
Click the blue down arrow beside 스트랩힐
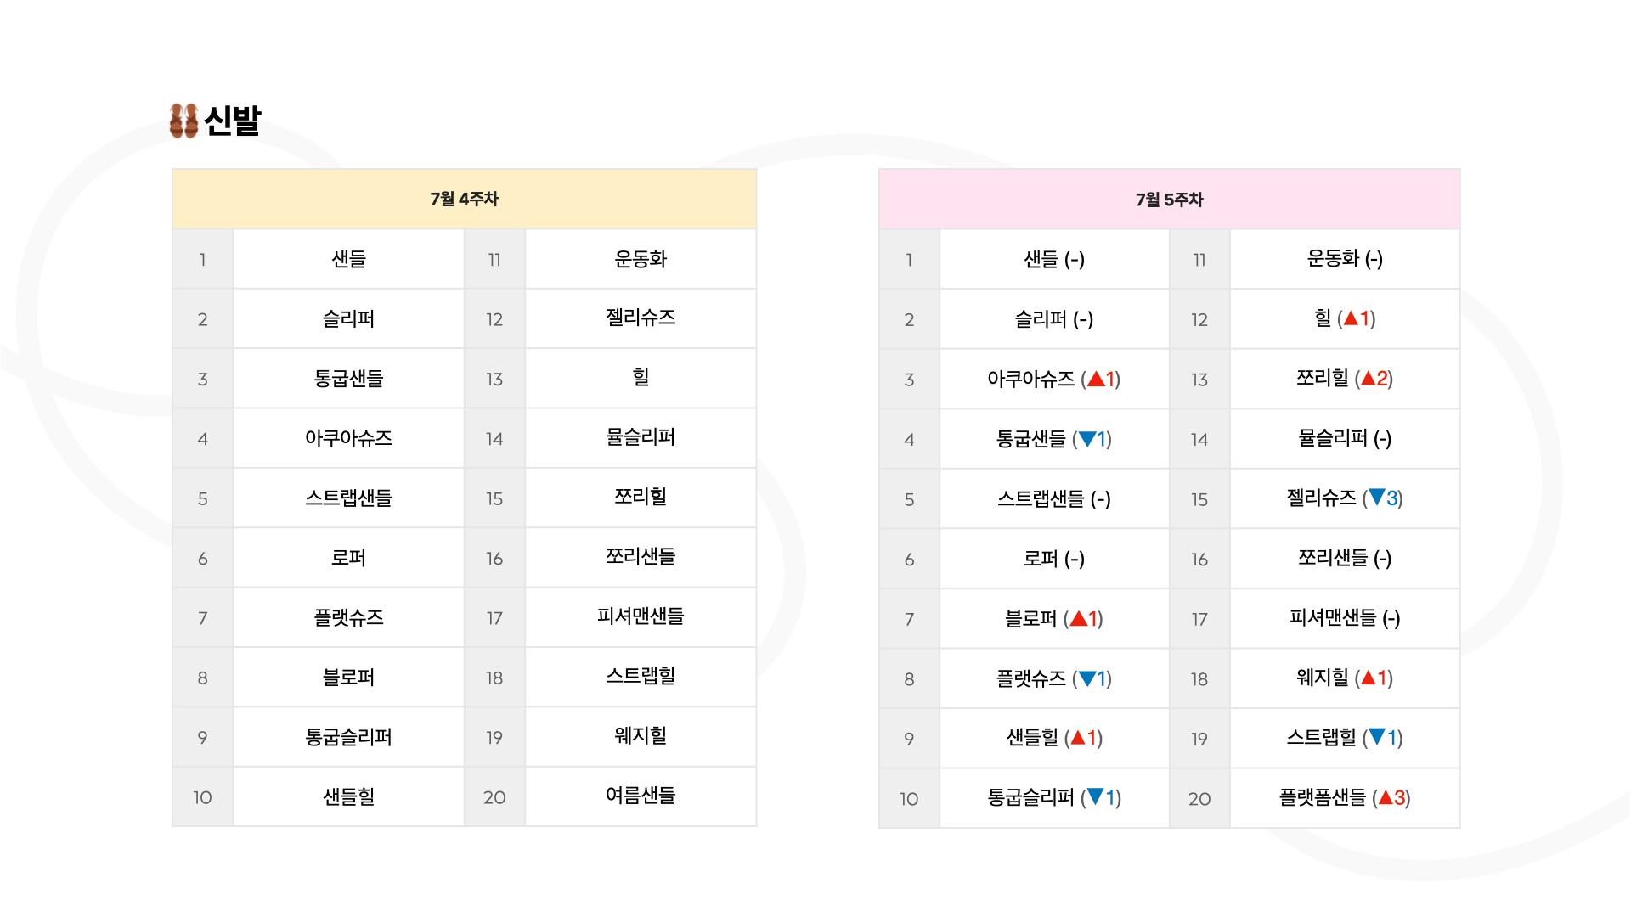point(1377,737)
